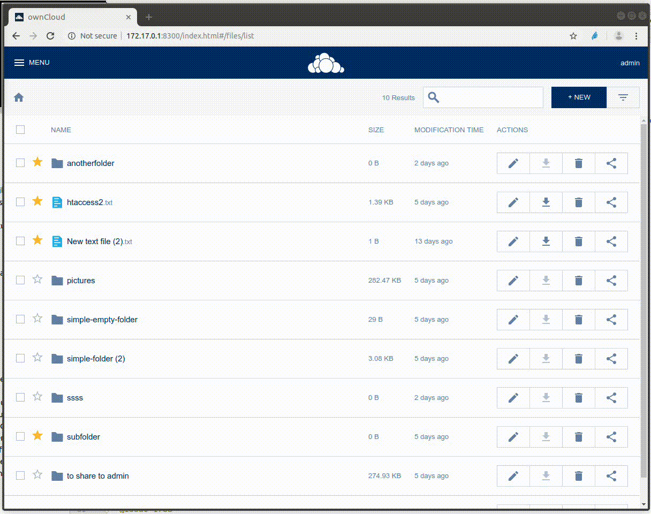Tick the select-all files checkbox
The height and width of the screenshot is (514, 651).
[20, 130]
